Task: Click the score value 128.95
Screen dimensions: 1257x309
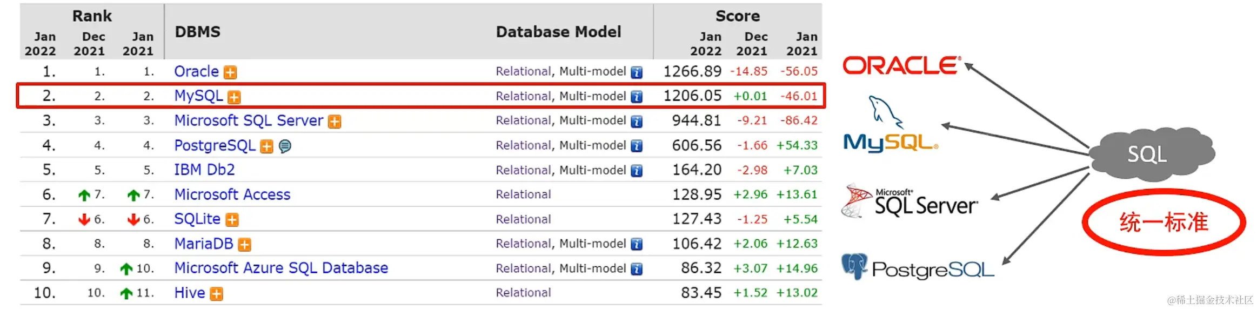Action: coord(697,194)
